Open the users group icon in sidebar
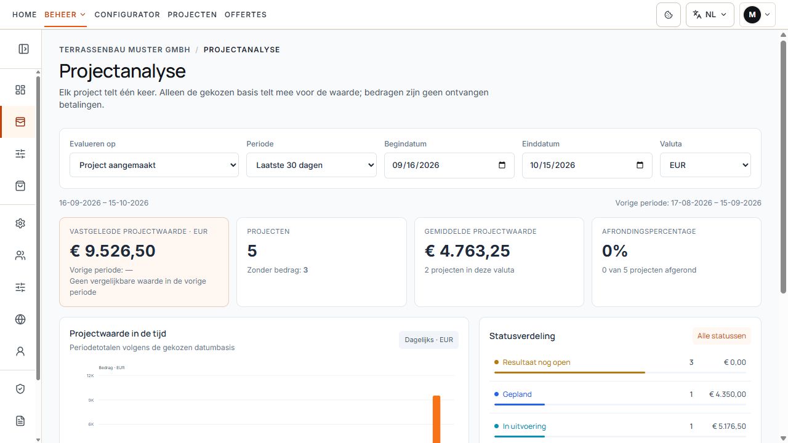788x443 pixels. 20,255
